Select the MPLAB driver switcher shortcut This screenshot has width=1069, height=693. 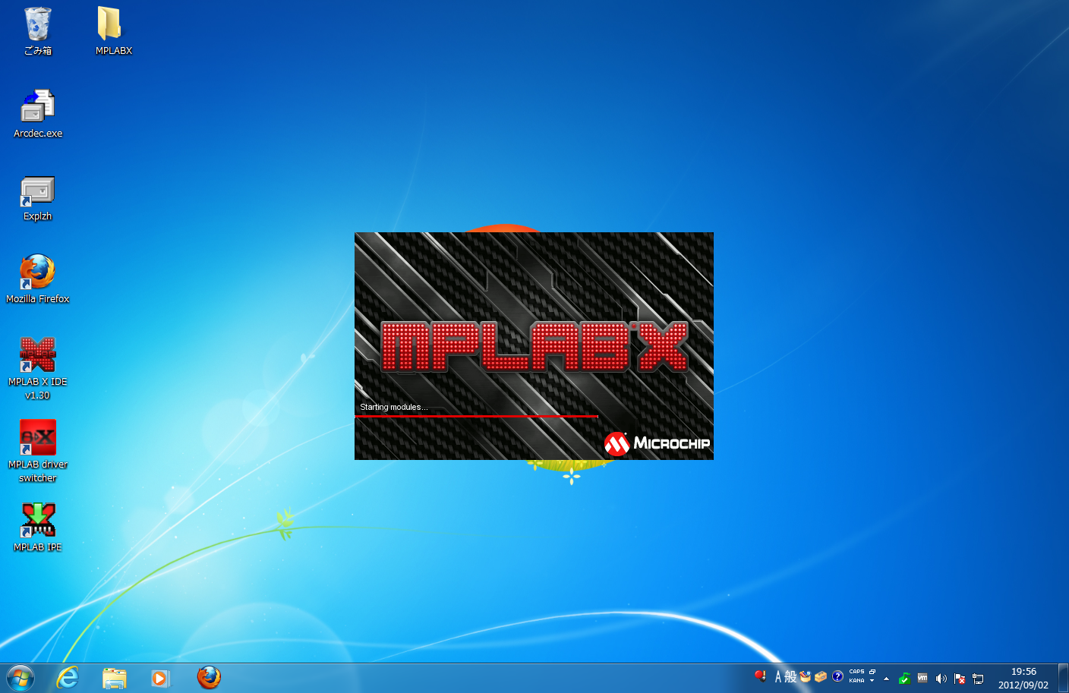(38, 451)
